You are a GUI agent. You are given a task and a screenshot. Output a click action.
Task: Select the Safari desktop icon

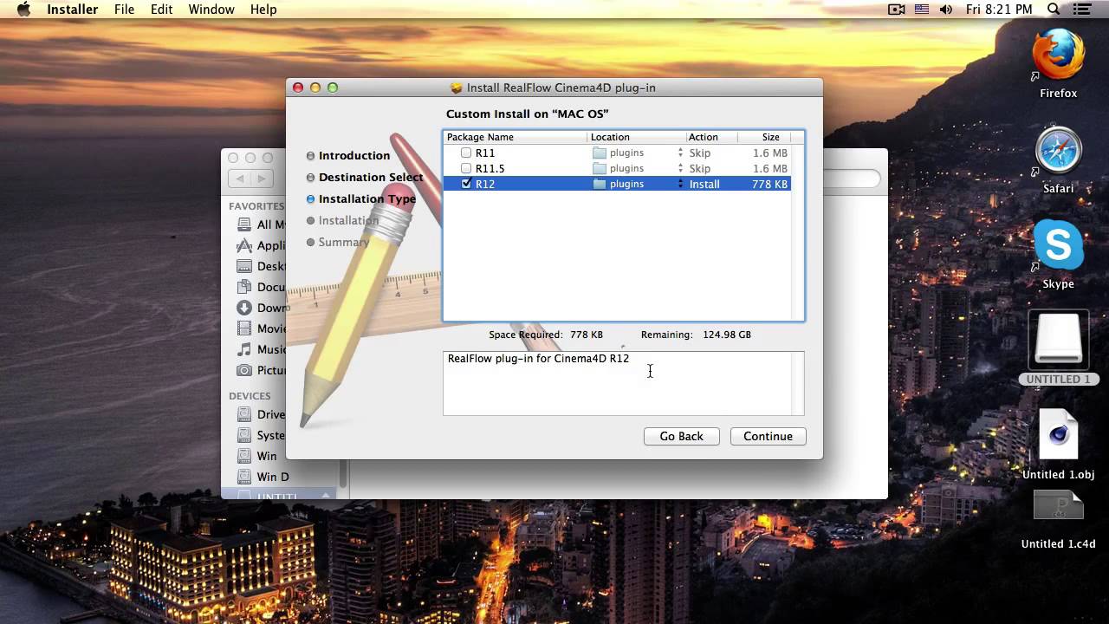[x=1058, y=152]
